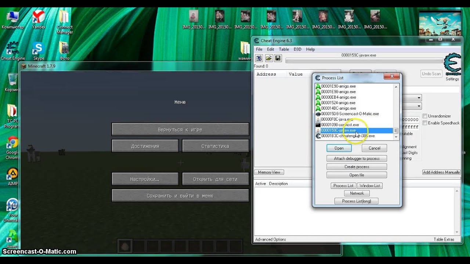Viewport: 470px width, 264px height.
Task: Click the save floppy disk toolbar icon
Action: pos(278,58)
